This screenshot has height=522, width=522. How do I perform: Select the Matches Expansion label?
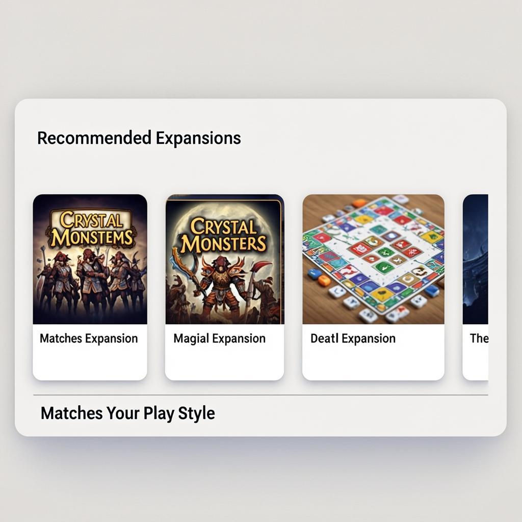coord(89,338)
